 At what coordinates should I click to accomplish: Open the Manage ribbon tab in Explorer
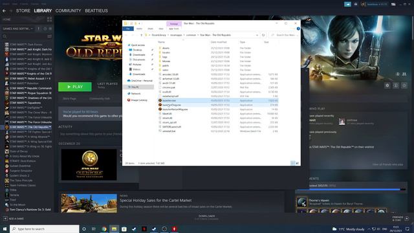point(174,24)
